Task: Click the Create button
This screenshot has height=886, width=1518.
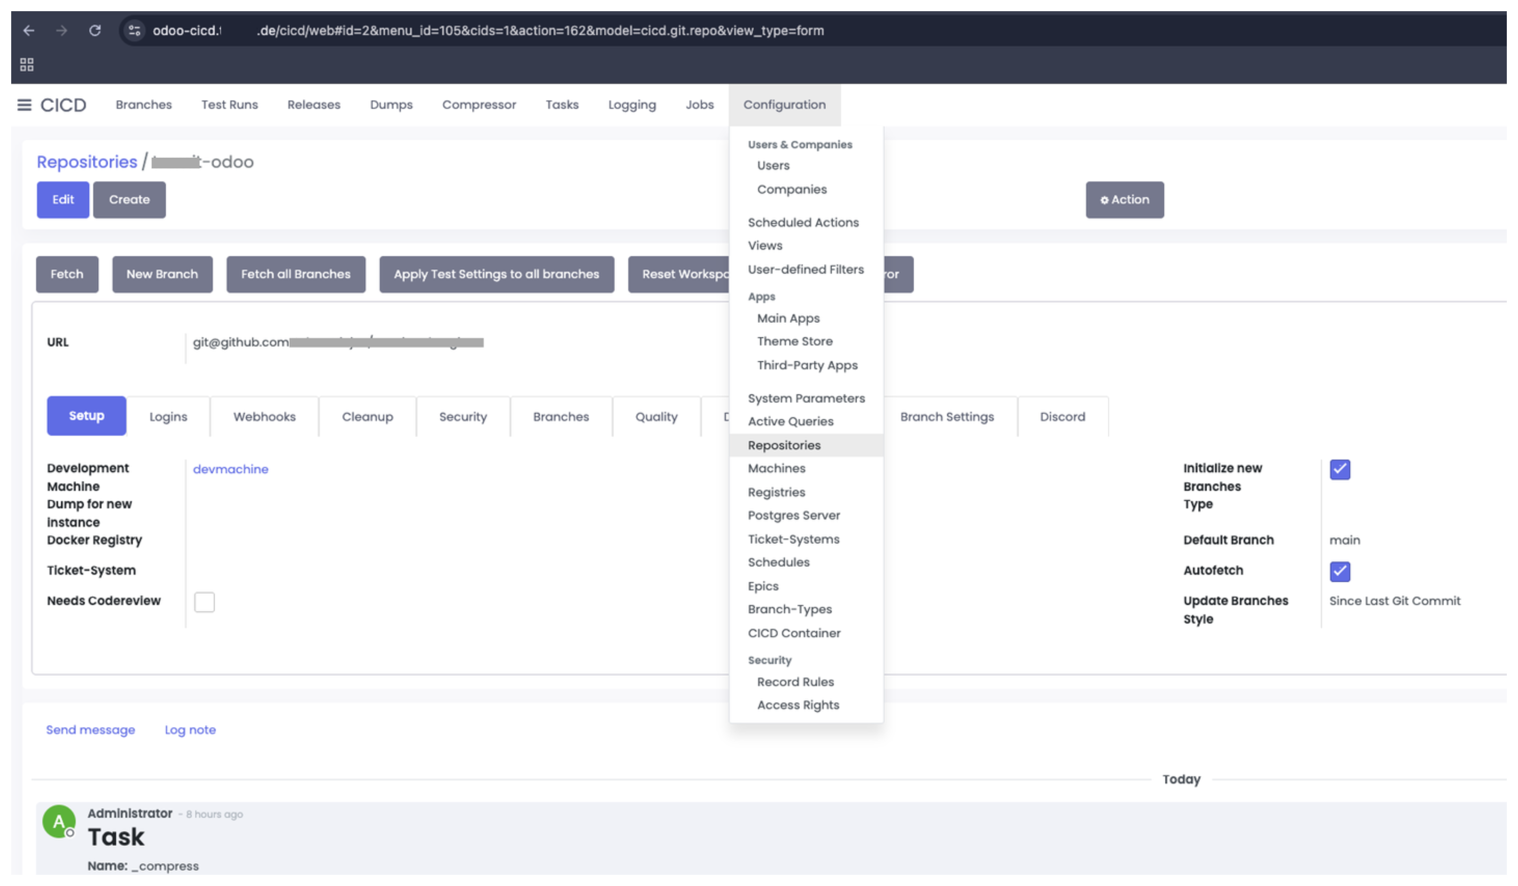Action: (x=129, y=200)
